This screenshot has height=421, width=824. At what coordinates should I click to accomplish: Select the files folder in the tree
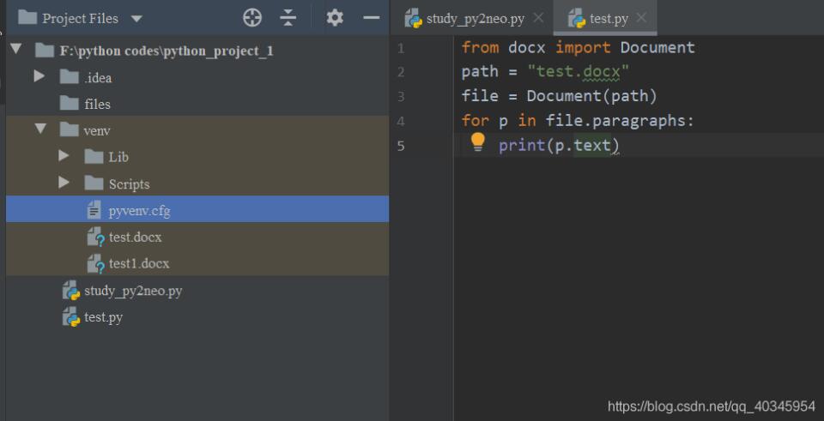(97, 104)
